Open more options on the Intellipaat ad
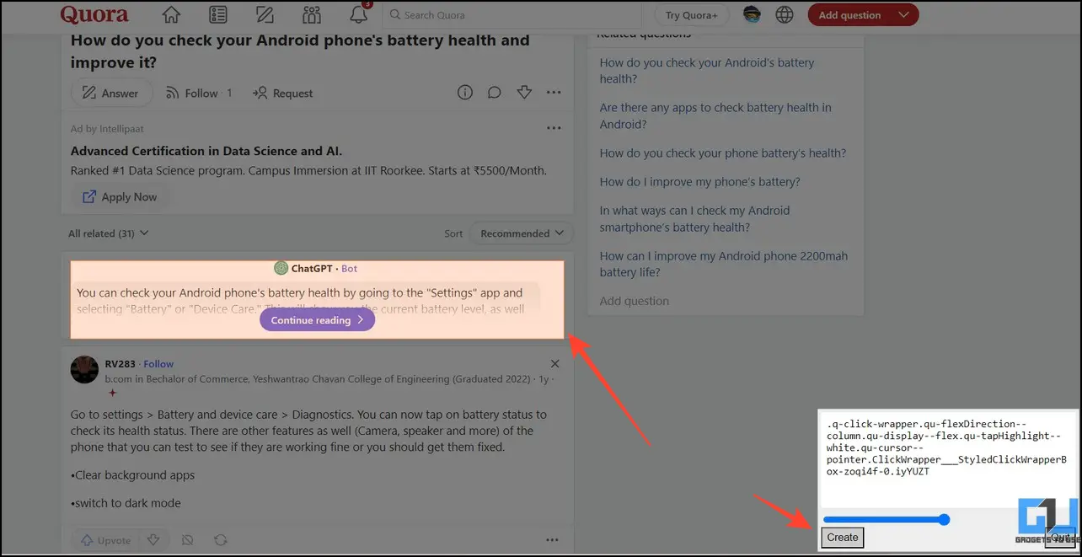The image size is (1082, 557). click(554, 128)
